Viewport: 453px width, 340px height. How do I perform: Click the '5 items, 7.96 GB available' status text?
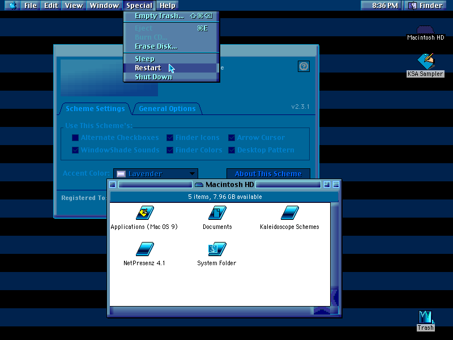click(x=225, y=197)
